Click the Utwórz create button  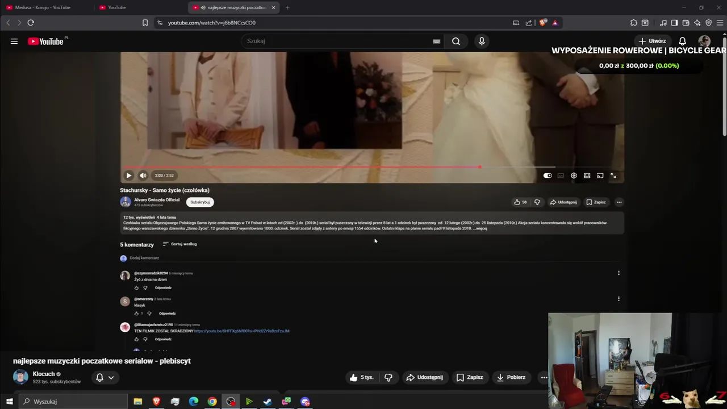coord(652,41)
